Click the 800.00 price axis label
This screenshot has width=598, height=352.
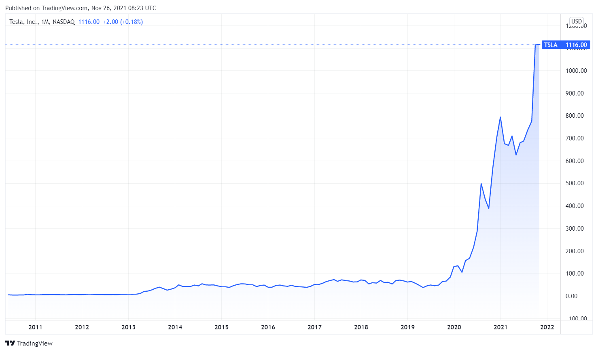tap(575, 116)
